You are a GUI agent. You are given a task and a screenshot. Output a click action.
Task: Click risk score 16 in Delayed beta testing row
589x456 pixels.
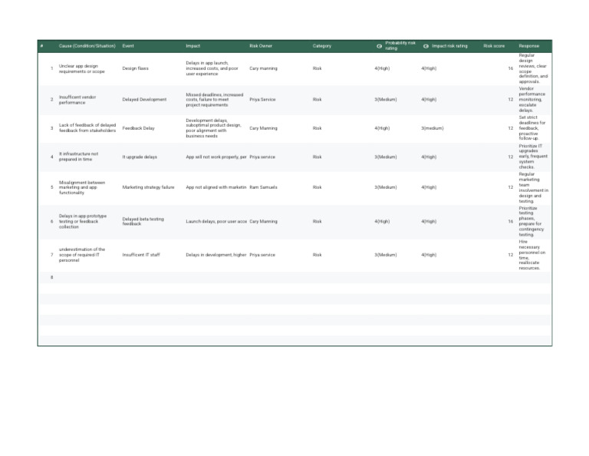(x=511, y=221)
